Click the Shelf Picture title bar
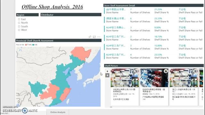The width and height of the screenshot is (205, 115). coord(154,66)
